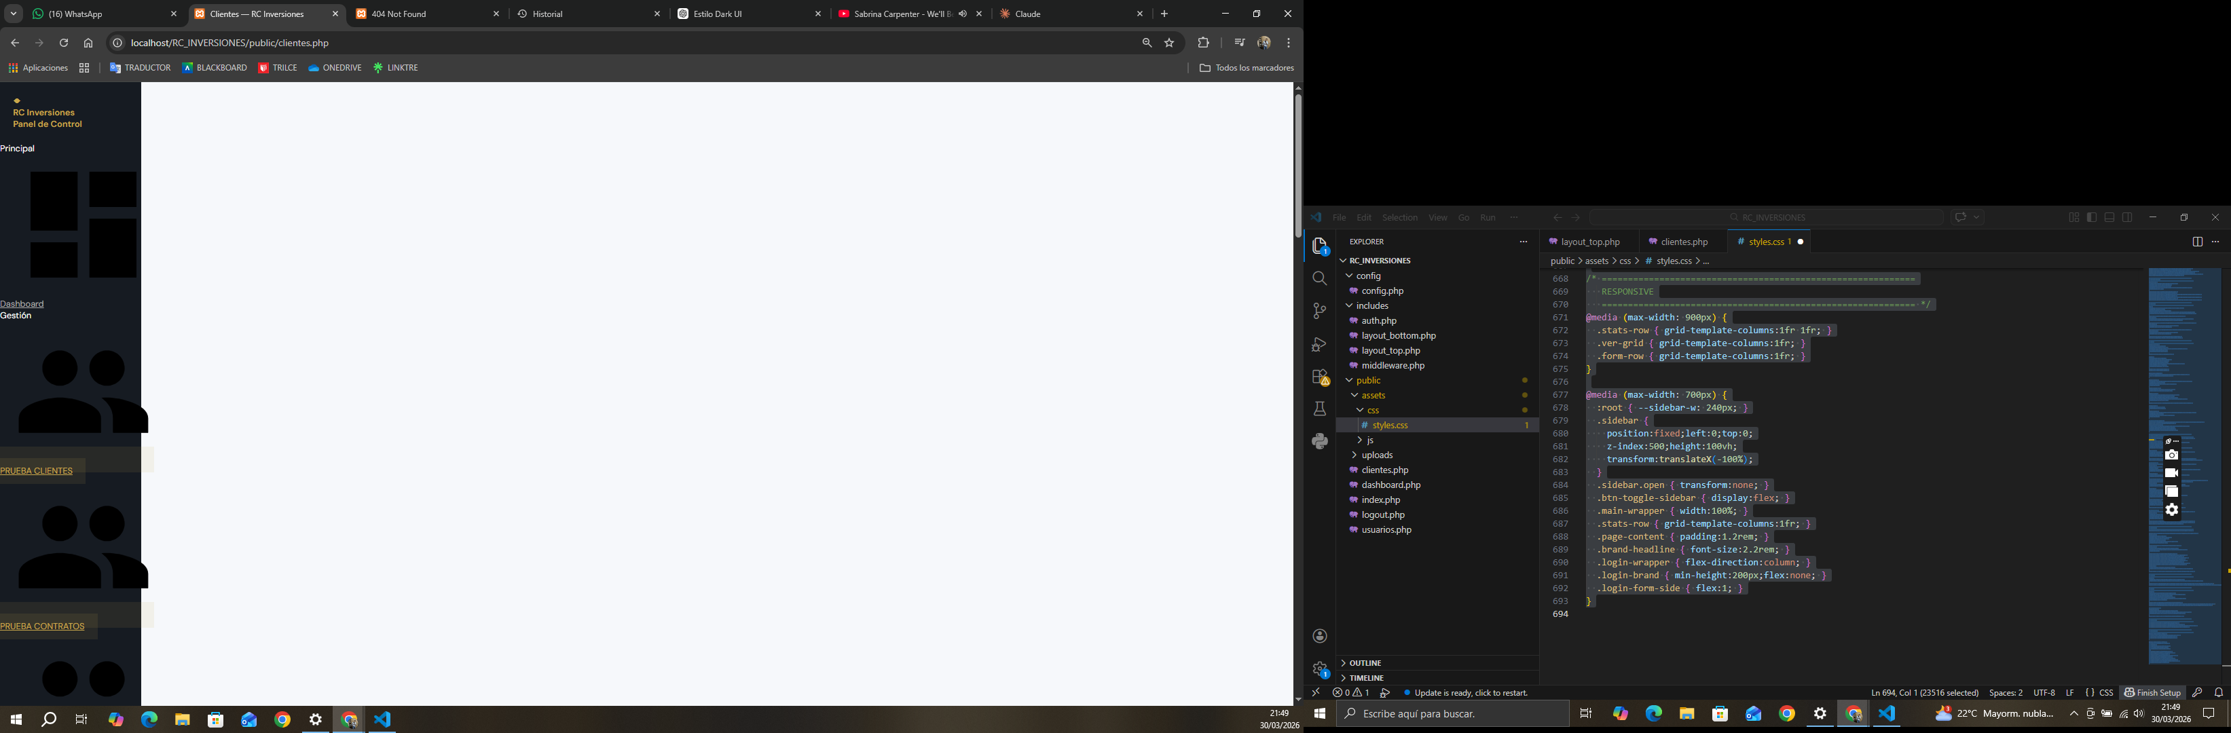Image resolution: width=2231 pixels, height=733 pixels.
Task: Open the Extensions view with warning badge
Action: 1319,377
